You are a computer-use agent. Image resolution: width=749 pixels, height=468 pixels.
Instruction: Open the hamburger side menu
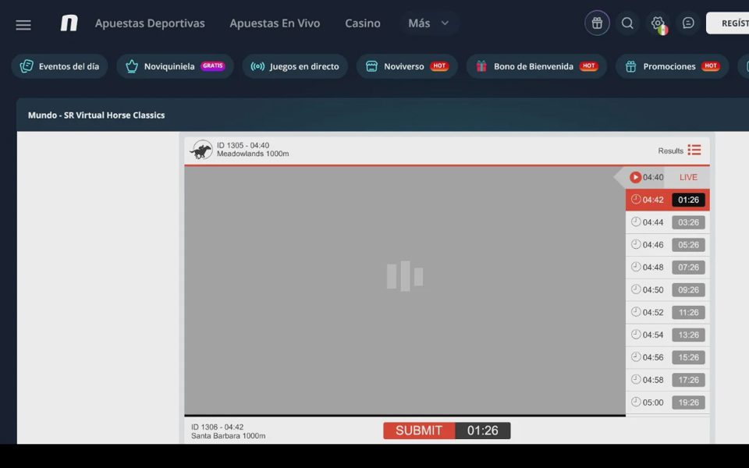tap(23, 25)
